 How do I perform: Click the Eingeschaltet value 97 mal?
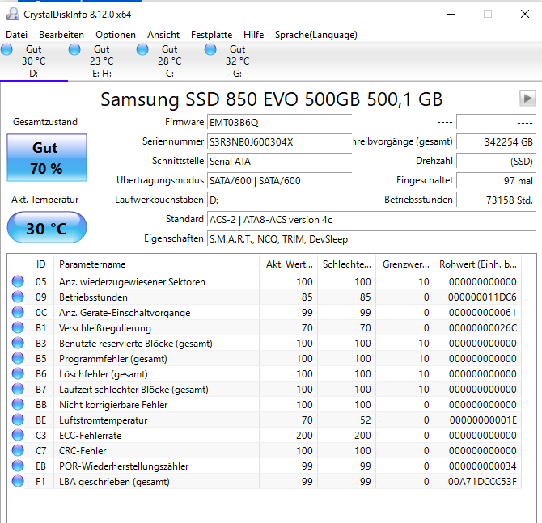click(496, 181)
